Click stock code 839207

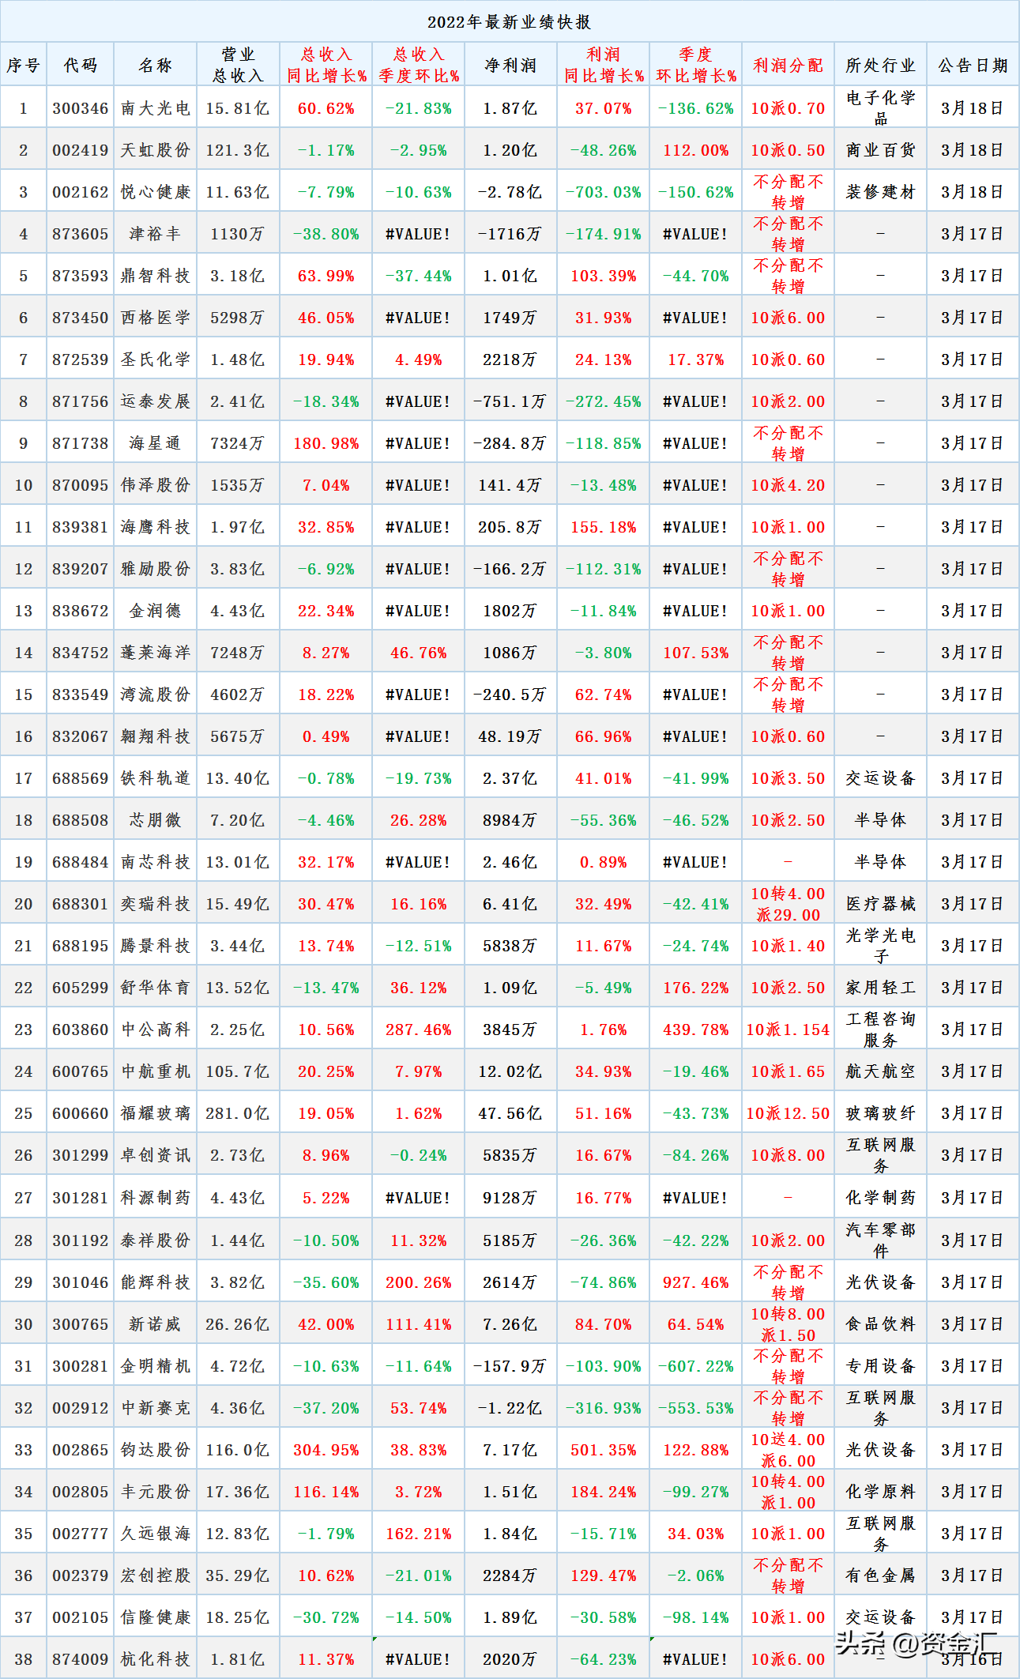click(x=81, y=569)
